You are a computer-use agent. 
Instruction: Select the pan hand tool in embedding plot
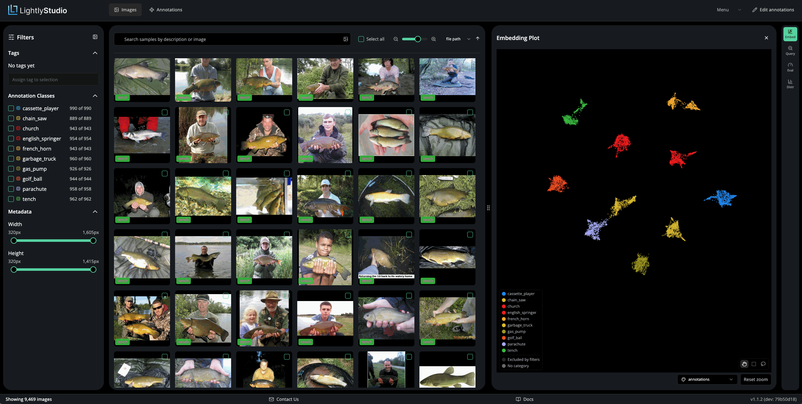click(744, 364)
